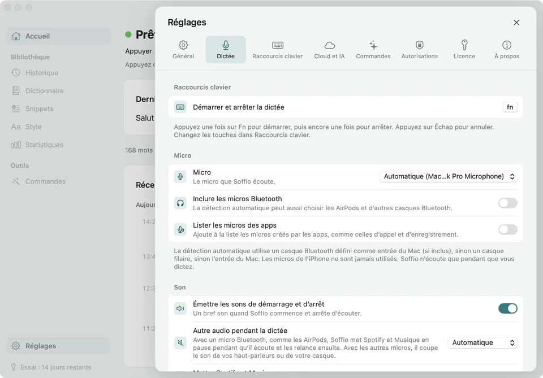This screenshot has width=543, height=378.
Task: Open the Raccourcis clavier tab
Action: [277, 50]
